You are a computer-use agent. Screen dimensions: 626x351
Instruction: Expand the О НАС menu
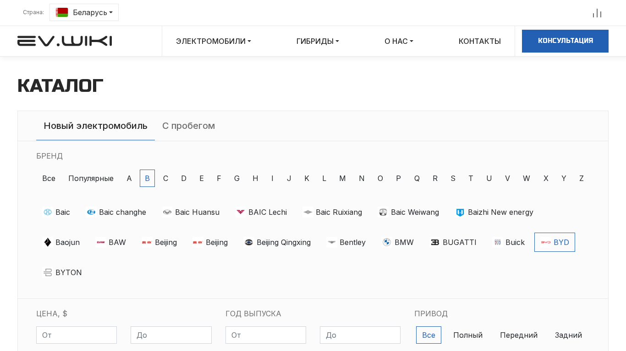399,41
